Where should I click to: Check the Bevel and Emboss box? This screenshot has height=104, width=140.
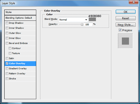click(7, 43)
